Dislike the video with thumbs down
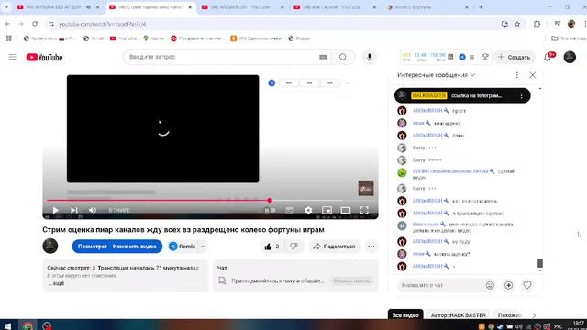The width and height of the screenshot is (587, 330). point(294,247)
